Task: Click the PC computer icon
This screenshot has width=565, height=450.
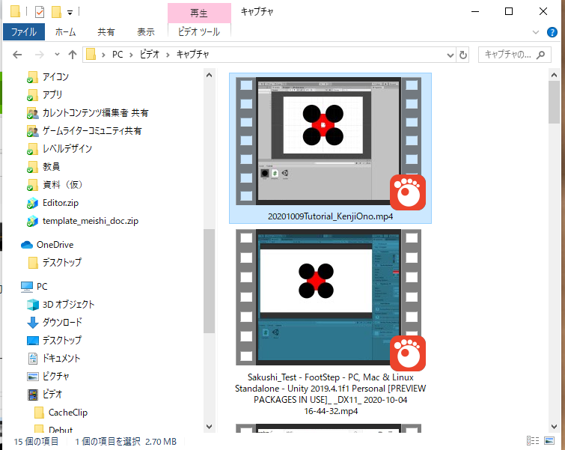Action: (x=27, y=287)
